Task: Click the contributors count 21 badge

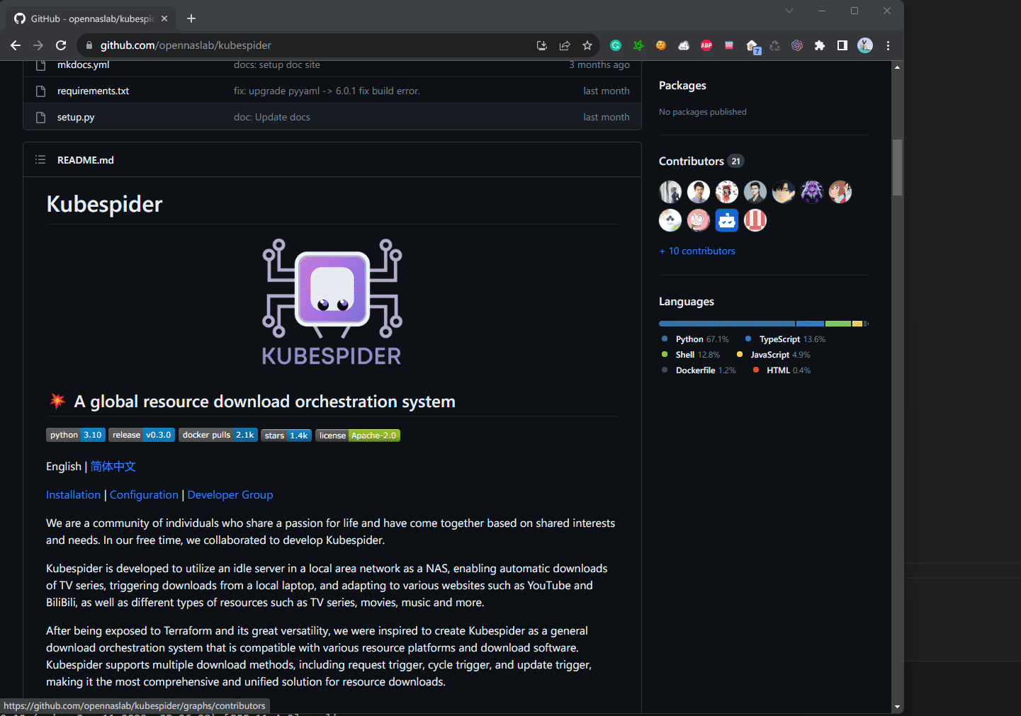Action: click(x=736, y=161)
